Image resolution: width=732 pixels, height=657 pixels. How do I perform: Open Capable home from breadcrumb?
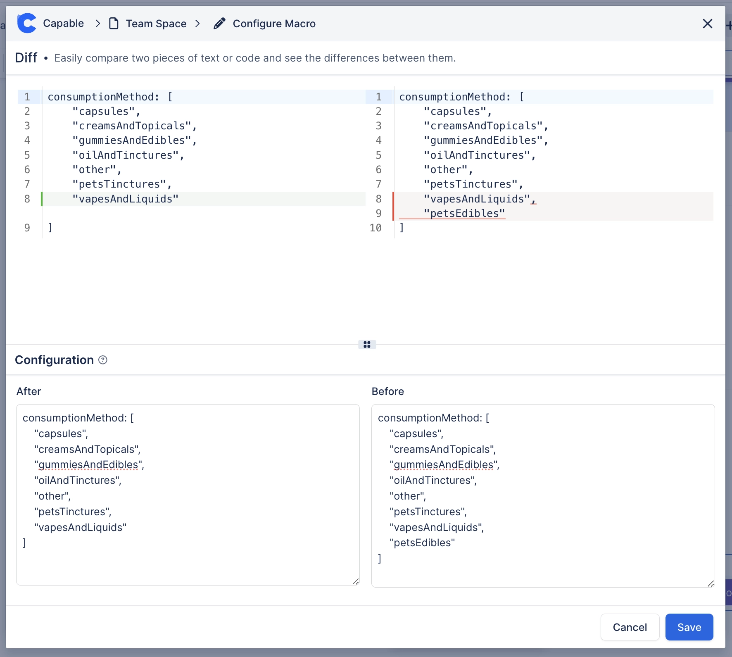click(63, 23)
